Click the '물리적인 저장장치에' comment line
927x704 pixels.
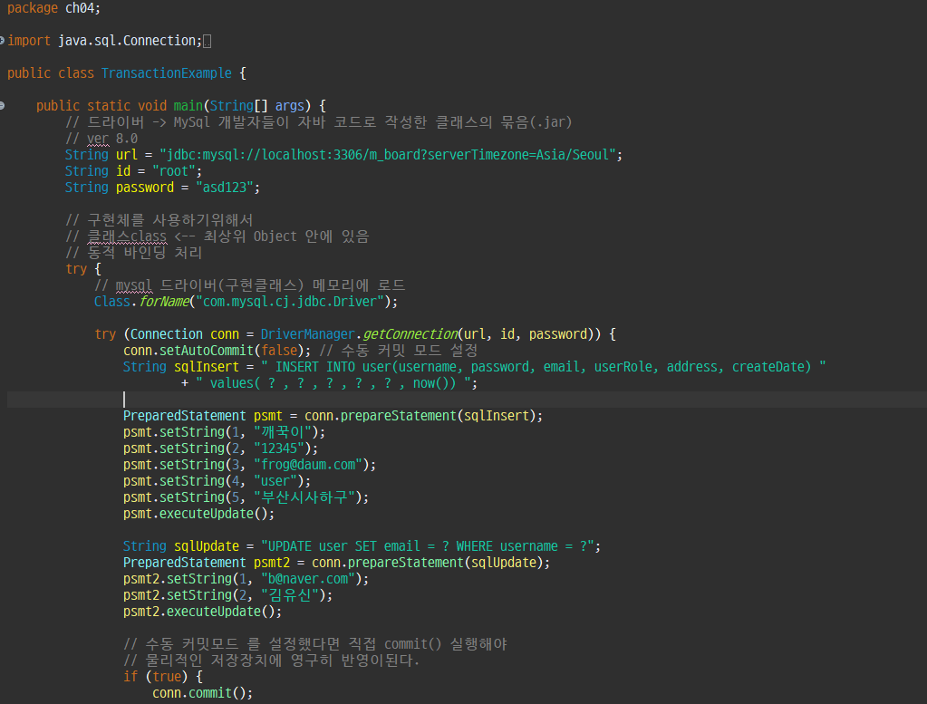[x=271, y=661]
